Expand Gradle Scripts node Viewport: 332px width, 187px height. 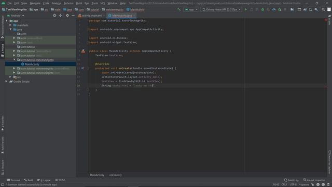7,82
